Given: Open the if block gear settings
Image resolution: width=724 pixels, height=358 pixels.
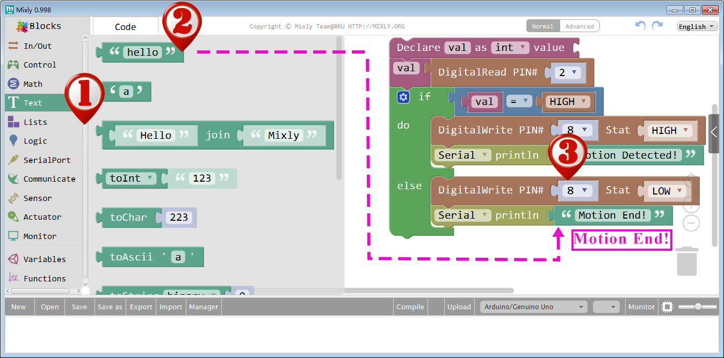Looking at the screenshot, I should pyautogui.click(x=403, y=97).
